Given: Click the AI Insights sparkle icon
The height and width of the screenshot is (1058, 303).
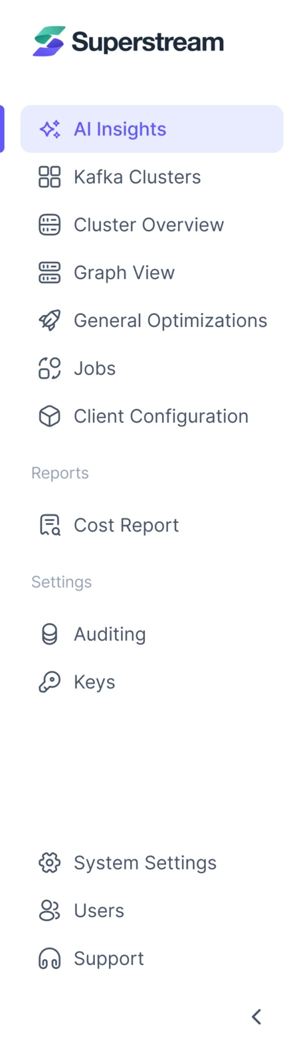Looking at the screenshot, I should (50, 129).
